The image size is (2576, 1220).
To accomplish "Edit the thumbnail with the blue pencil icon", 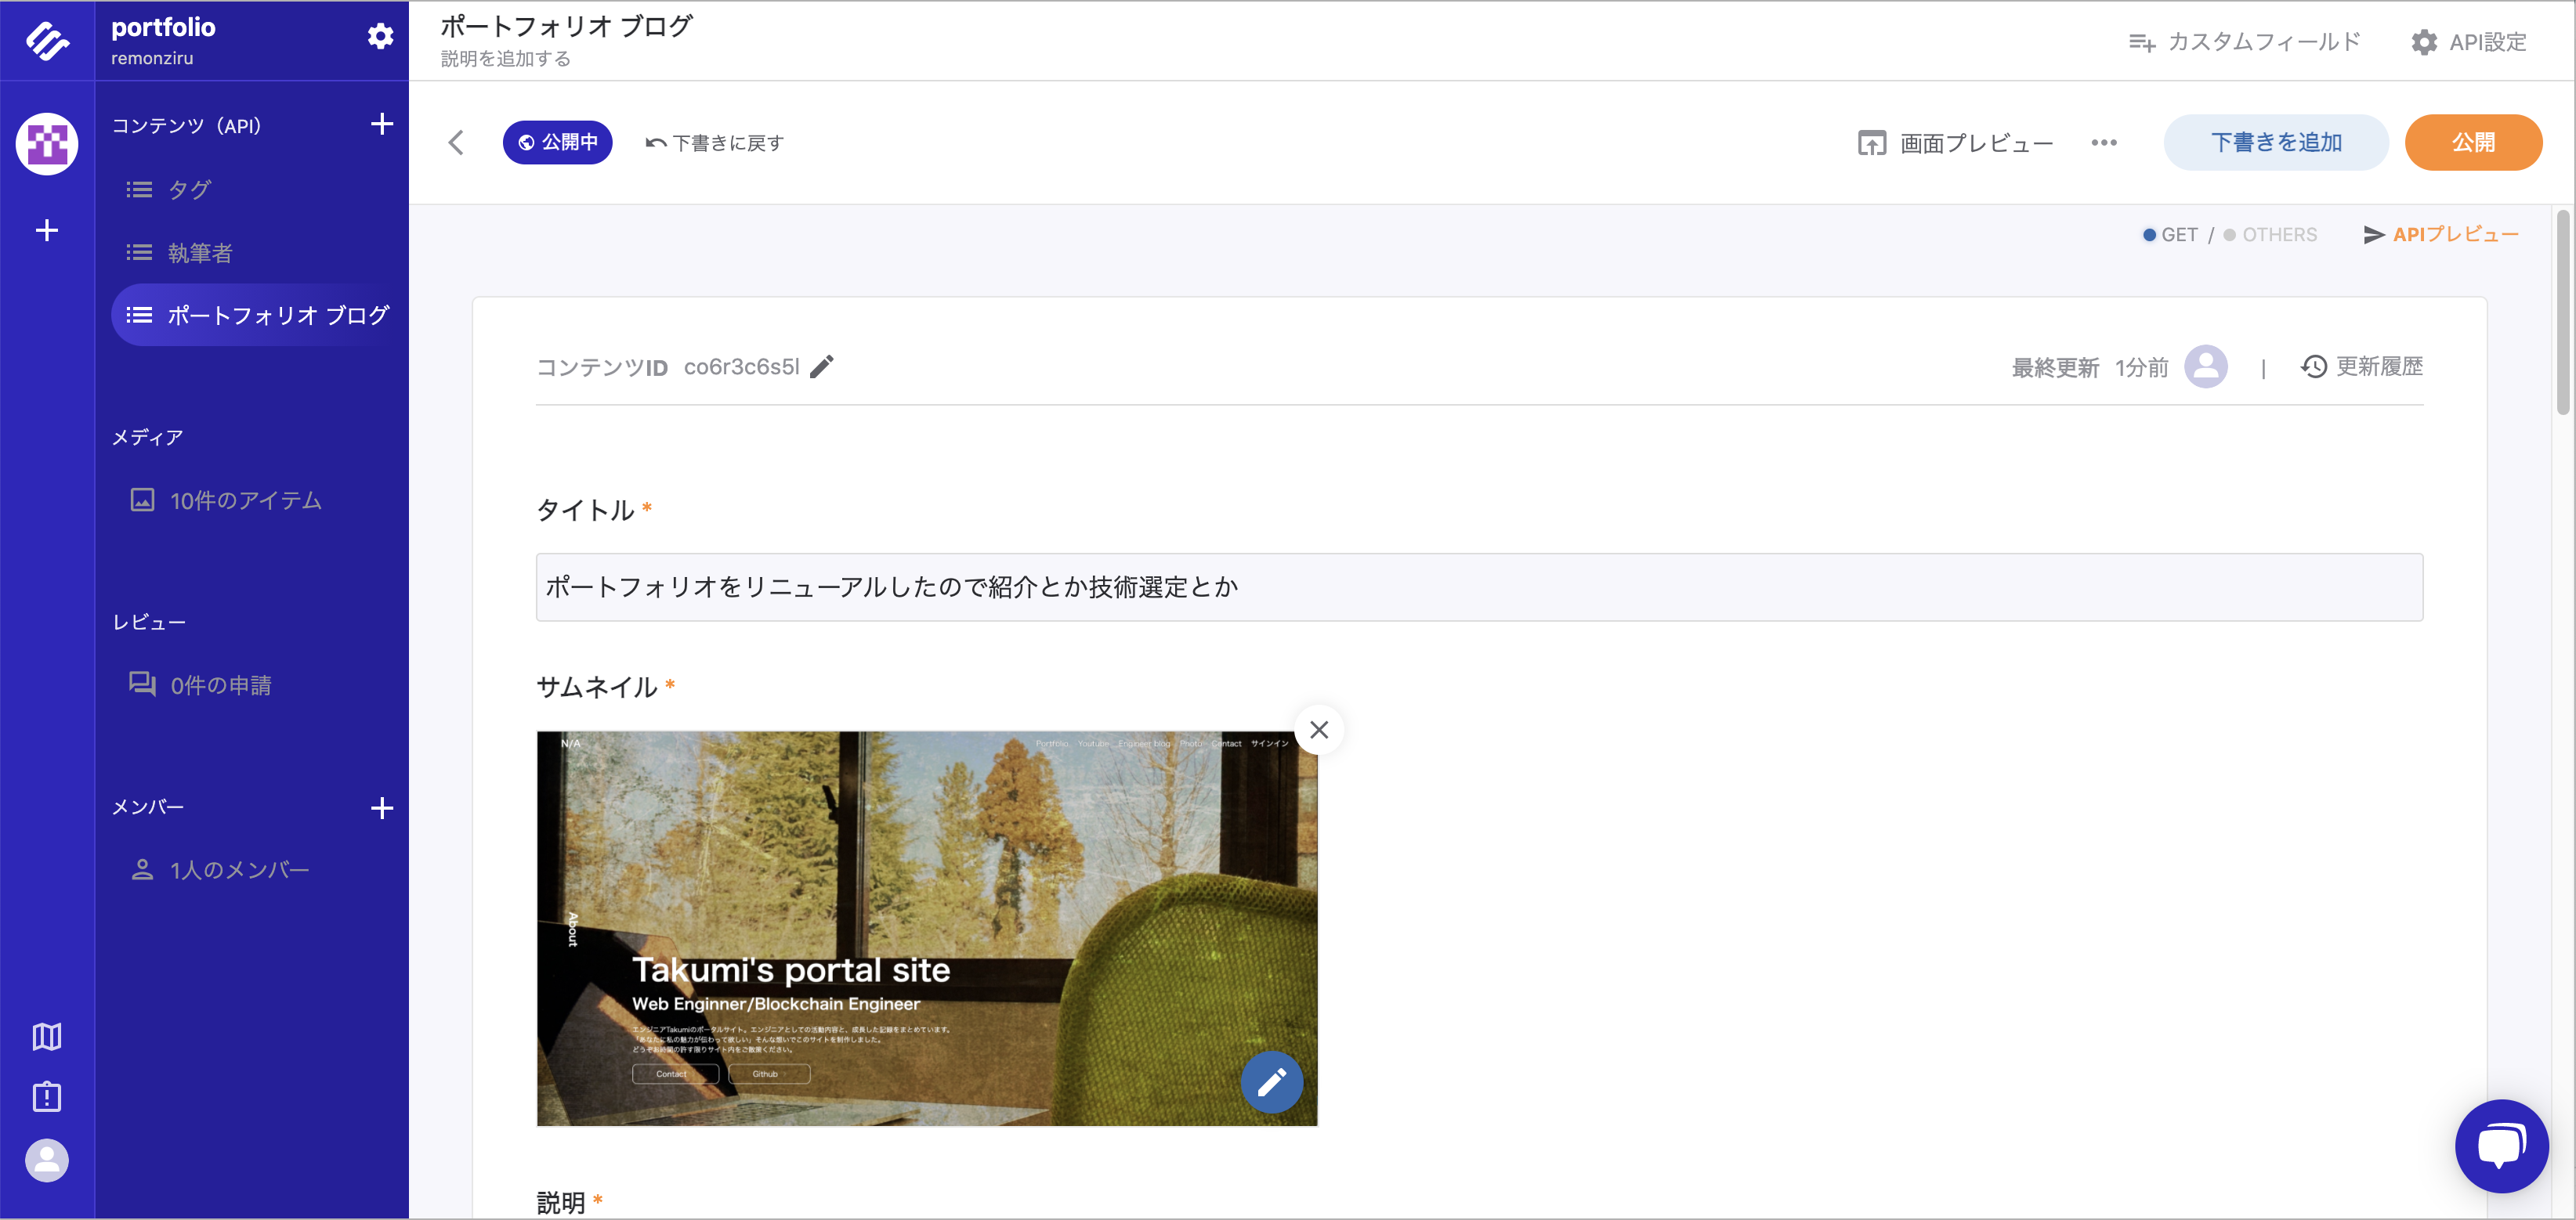I will click(x=1272, y=1082).
